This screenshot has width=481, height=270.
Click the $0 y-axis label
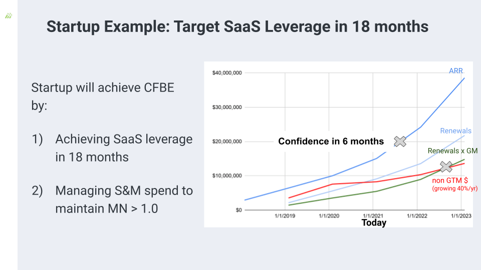coord(238,210)
